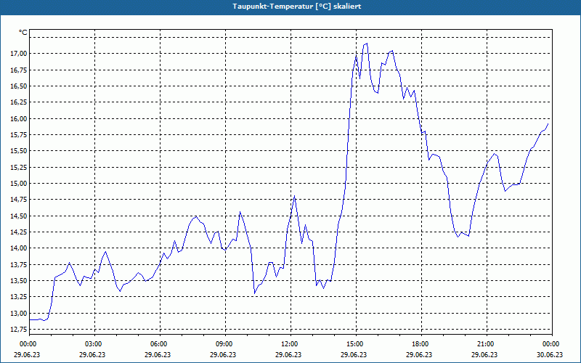Click the y-axis value '15,25'
The image size is (581, 363).
[18, 168]
